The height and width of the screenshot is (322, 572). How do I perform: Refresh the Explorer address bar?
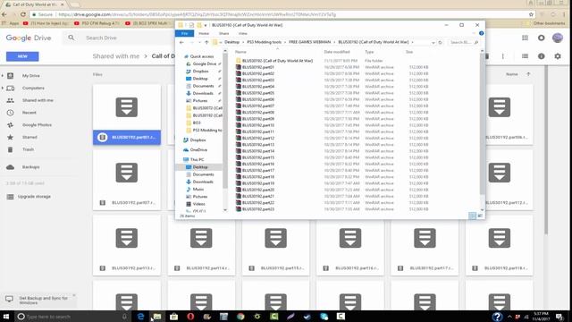[x=440, y=42]
